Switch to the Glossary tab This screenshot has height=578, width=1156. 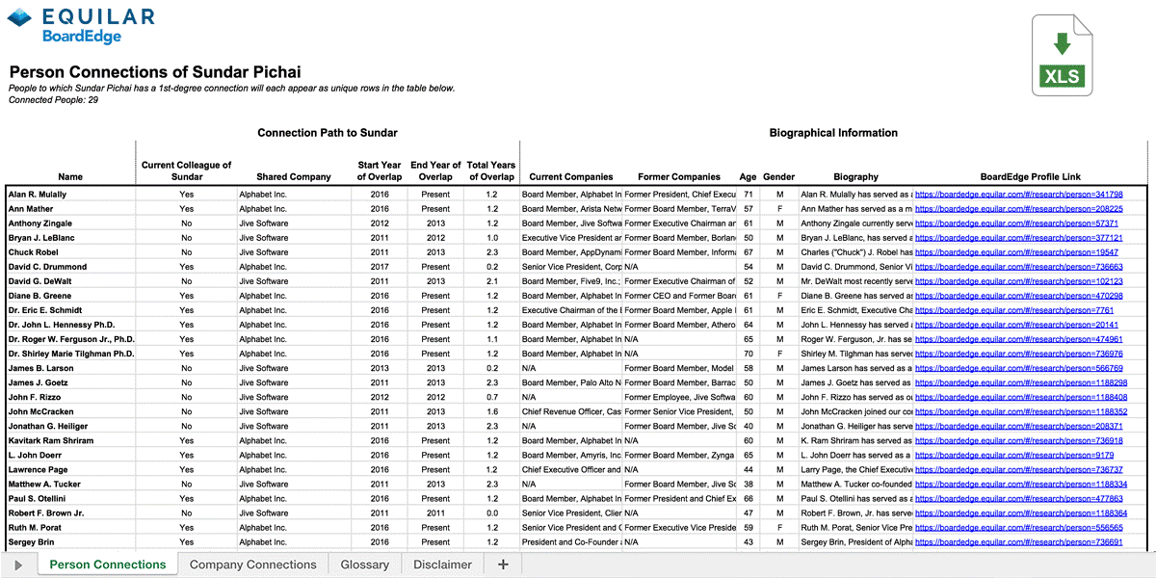(x=365, y=565)
